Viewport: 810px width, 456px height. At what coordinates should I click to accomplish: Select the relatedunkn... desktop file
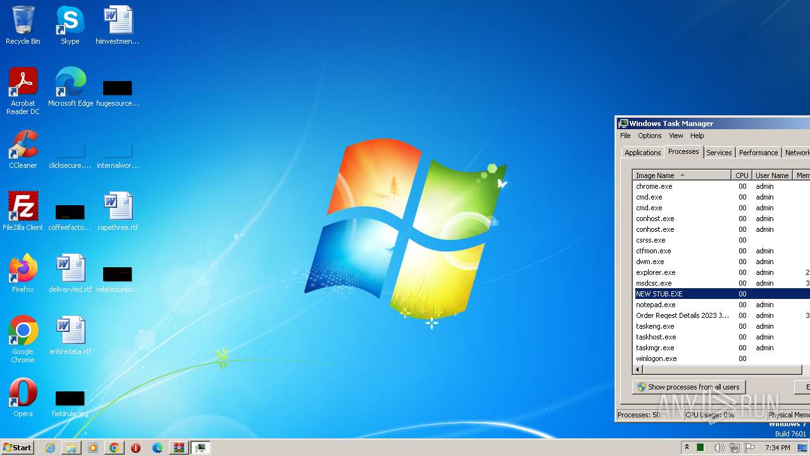pyautogui.click(x=118, y=279)
